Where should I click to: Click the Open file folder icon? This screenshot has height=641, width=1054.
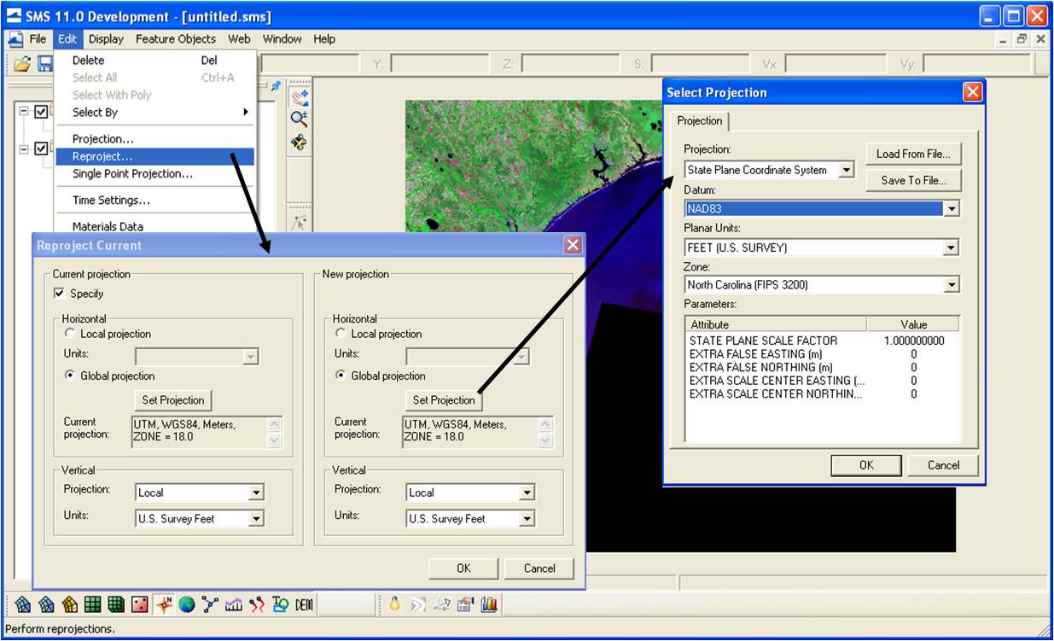pos(21,63)
